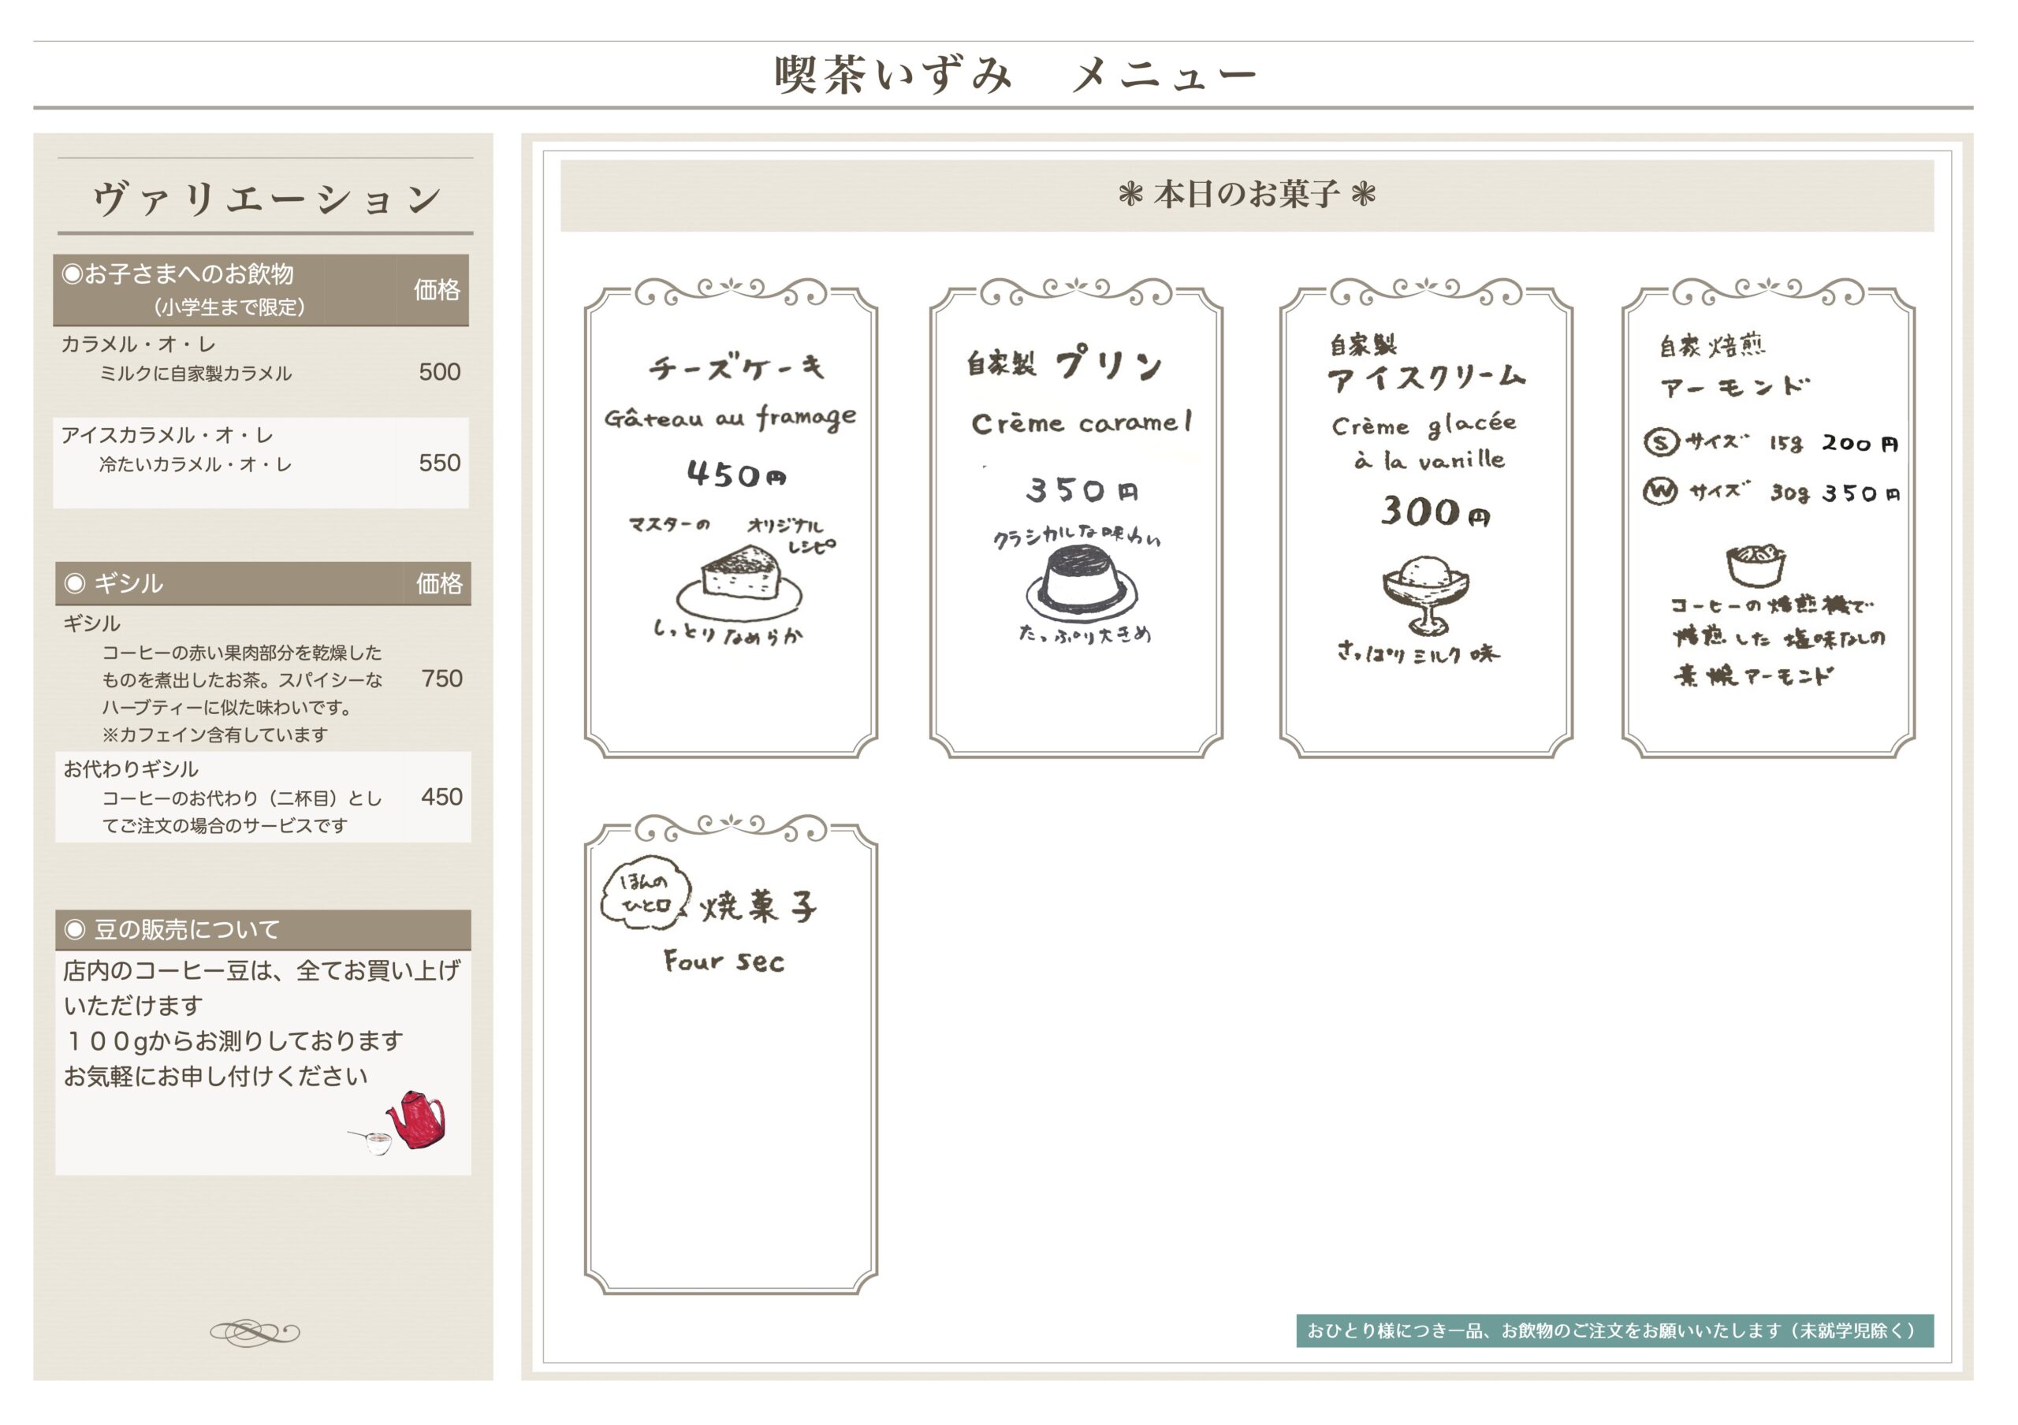The width and height of the screenshot is (2018, 1425).
Task: Click the bullet before 豆の販売について
Action: (75, 928)
